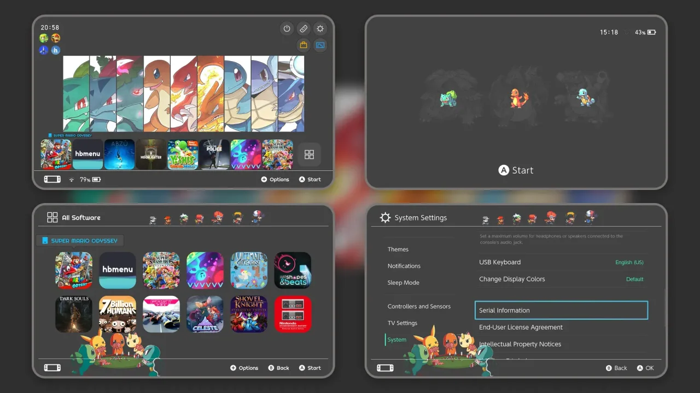This screenshot has height=393, width=700.
Task: Click Options in home screen footer
Action: tap(275, 180)
